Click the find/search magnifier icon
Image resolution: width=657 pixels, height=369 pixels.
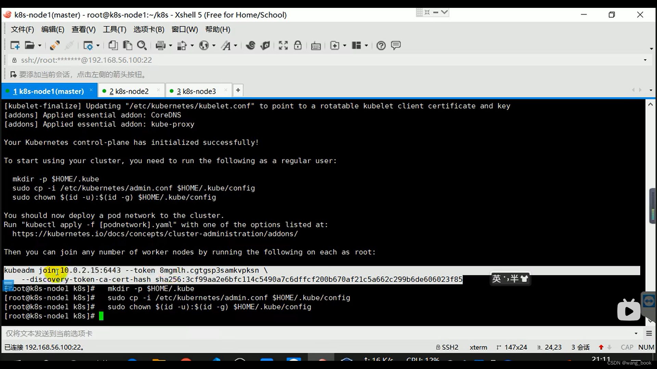pos(142,45)
